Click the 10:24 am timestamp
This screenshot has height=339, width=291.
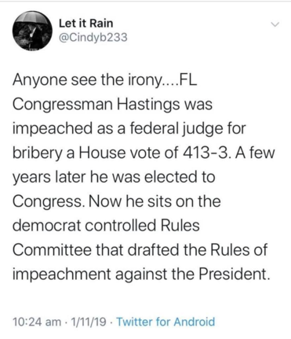pyautogui.click(x=37, y=322)
